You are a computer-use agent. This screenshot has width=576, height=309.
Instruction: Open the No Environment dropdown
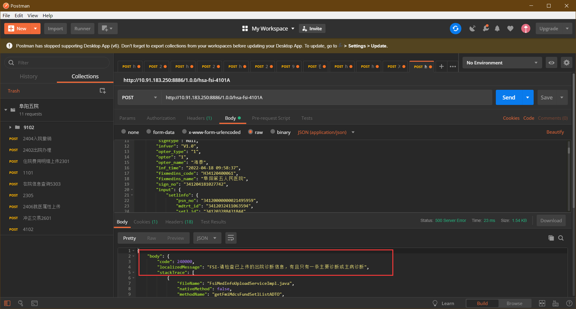pyautogui.click(x=502, y=63)
